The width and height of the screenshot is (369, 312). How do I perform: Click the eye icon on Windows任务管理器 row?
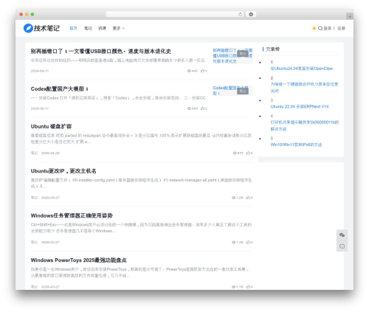point(233,242)
